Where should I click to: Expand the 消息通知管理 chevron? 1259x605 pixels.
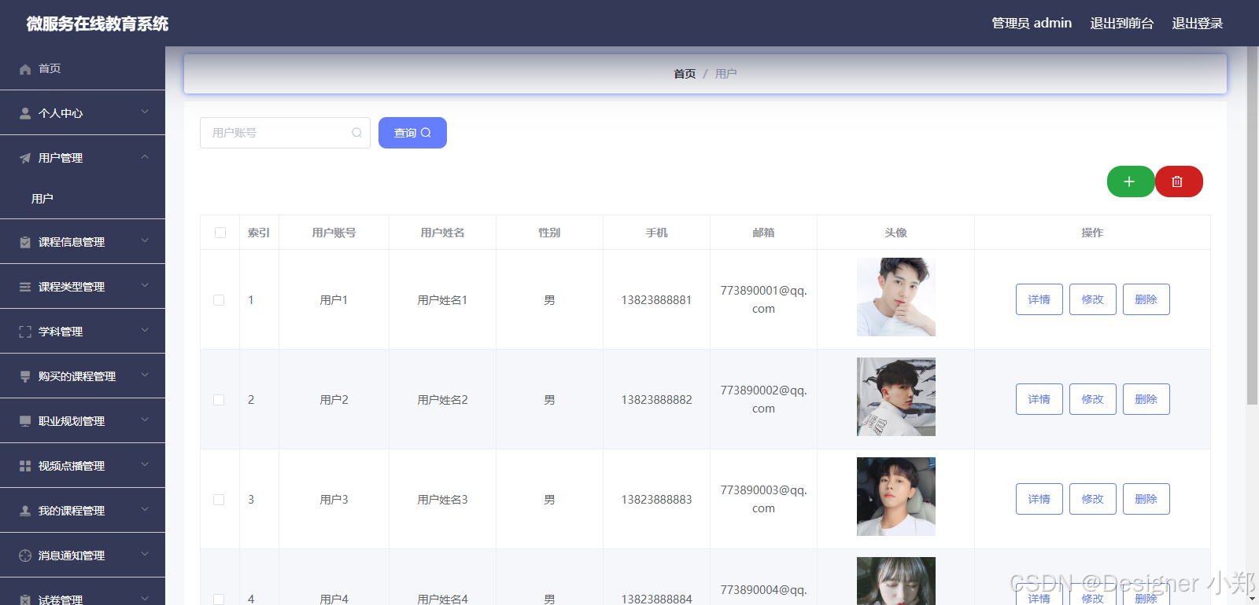pyautogui.click(x=145, y=555)
